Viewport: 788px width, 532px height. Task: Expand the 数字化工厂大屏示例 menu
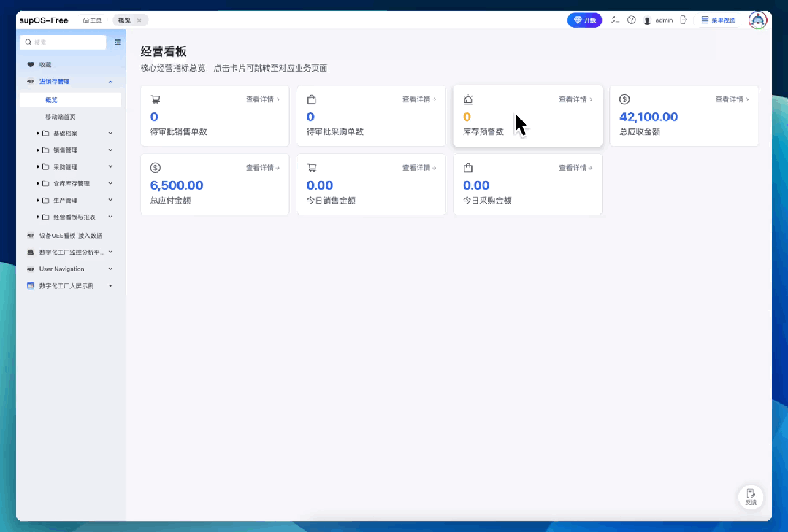tap(110, 285)
